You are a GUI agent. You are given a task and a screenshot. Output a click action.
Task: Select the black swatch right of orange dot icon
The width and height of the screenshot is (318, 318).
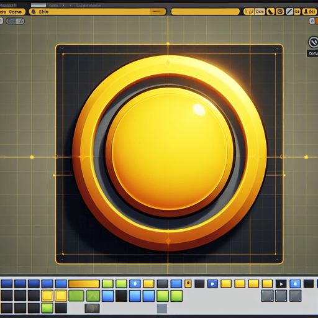point(199,284)
